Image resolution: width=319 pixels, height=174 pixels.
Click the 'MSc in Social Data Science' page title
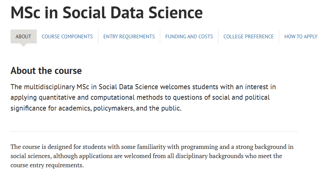(106, 13)
